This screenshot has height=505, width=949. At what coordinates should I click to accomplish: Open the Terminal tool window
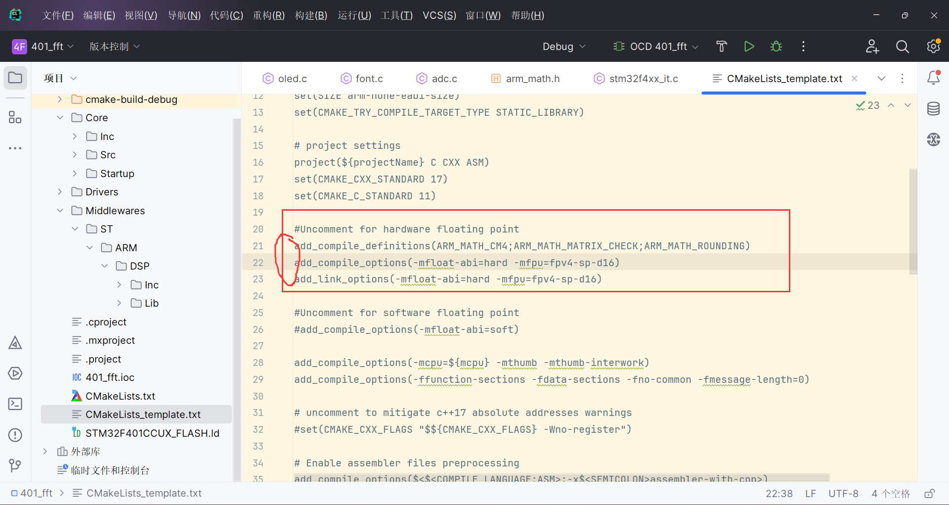pyautogui.click(x=15, y=404)
